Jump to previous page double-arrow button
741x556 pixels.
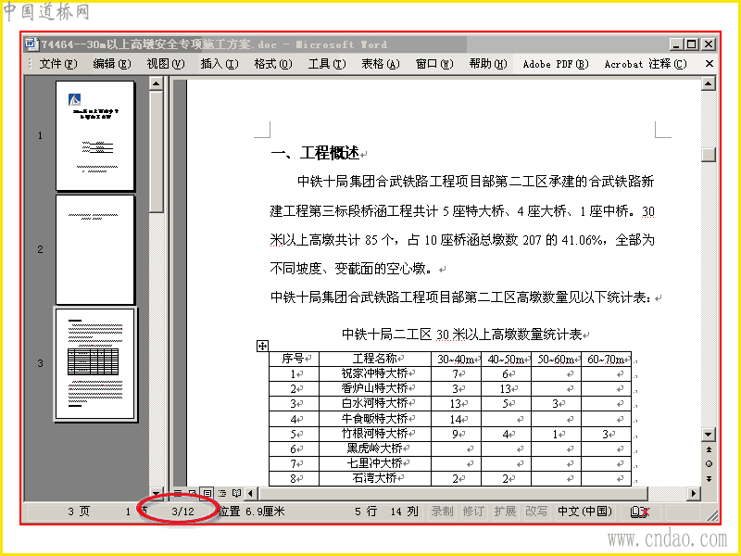[709, 449]
